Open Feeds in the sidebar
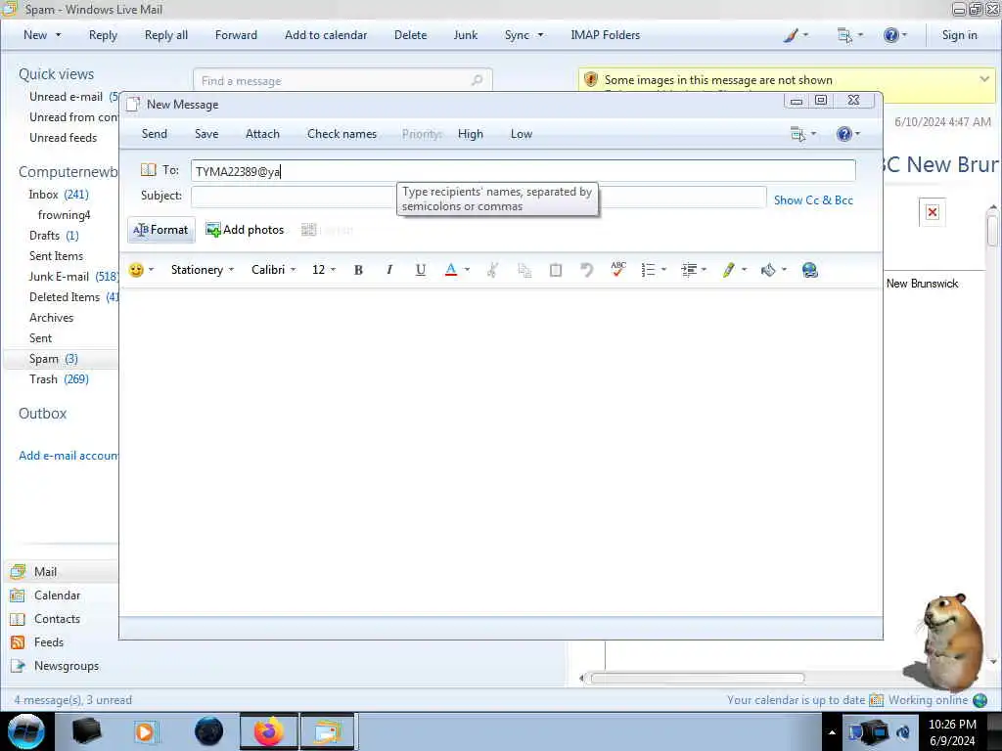The width and height of the screenshot is (1002, 751). pyautogui.click(x=49, y=642)
